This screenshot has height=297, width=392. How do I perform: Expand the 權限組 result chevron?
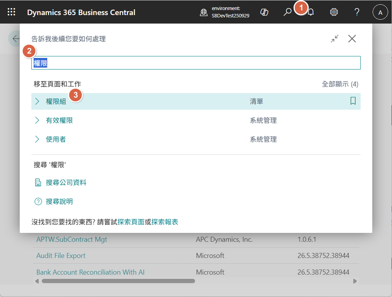(x=37, y=101)
